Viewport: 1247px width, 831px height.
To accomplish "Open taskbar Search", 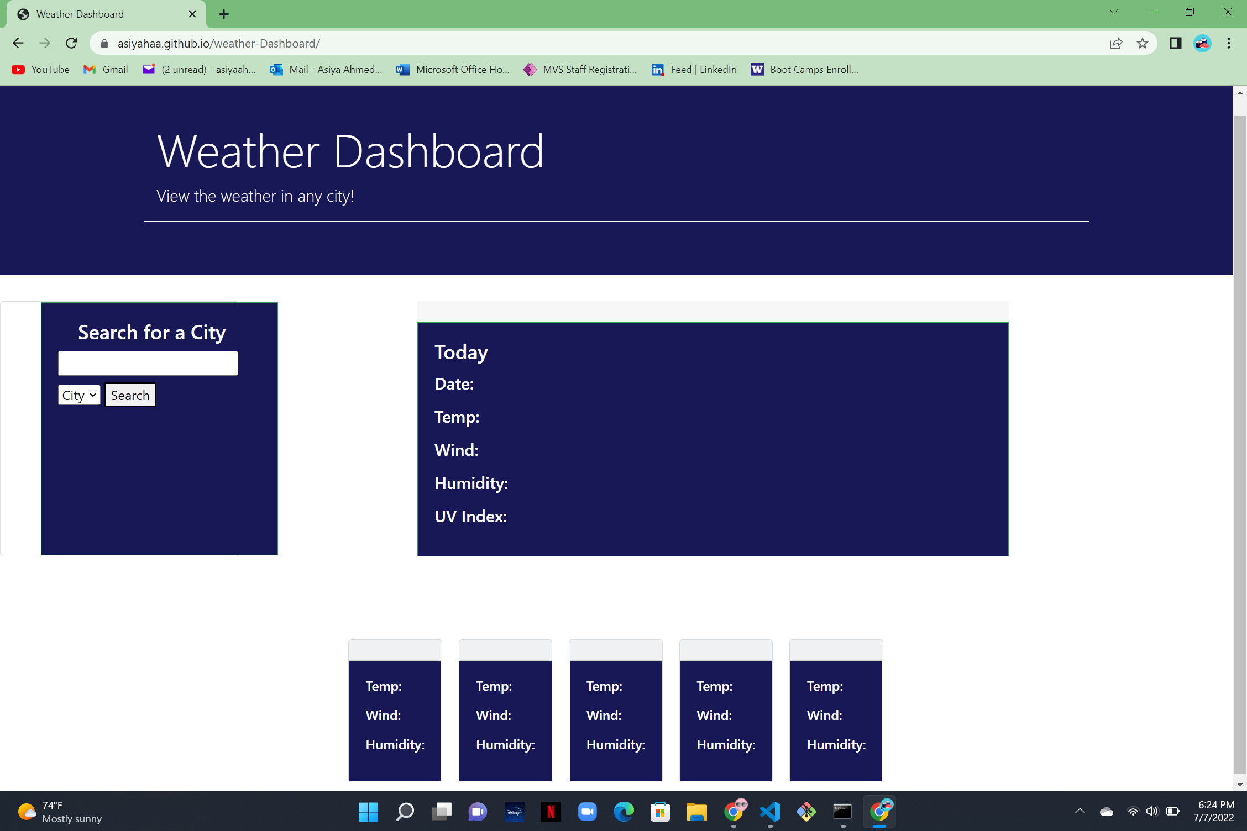I will point(405,812).
